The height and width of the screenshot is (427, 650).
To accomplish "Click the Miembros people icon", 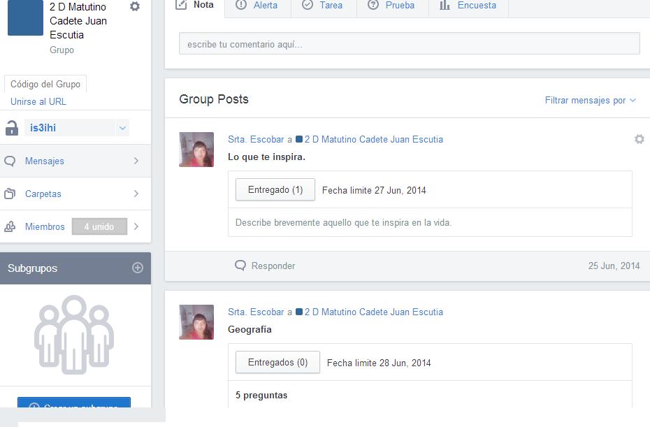I will click(10, 226).
